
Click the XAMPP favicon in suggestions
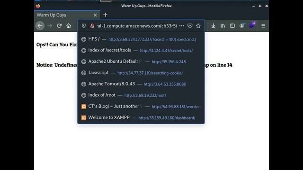coord(84,118)
